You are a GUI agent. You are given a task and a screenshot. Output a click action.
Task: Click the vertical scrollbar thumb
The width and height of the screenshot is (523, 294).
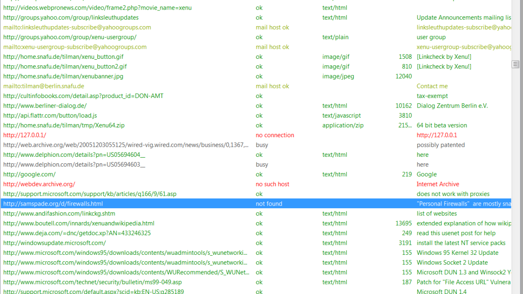pyautogui.click(x=515, y=64)
